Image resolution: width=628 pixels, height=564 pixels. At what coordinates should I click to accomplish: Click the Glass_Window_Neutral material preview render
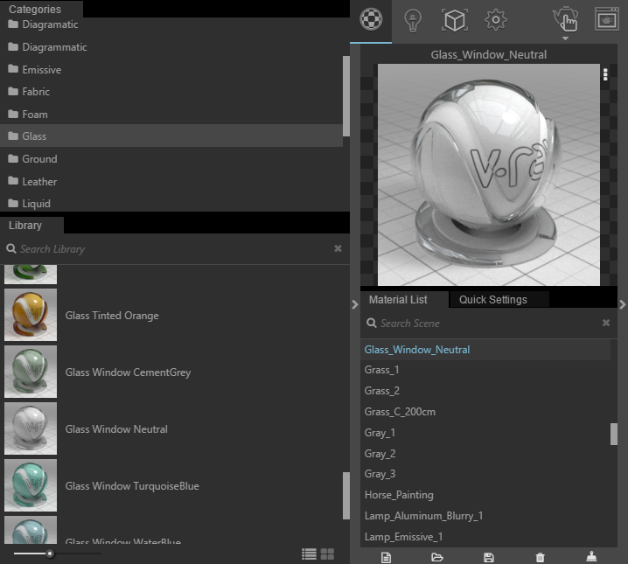point(489,175)
